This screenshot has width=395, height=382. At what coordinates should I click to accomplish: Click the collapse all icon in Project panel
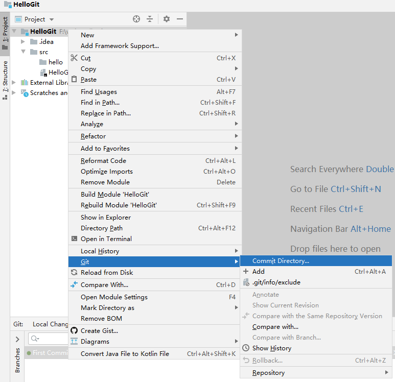point(150,19)
